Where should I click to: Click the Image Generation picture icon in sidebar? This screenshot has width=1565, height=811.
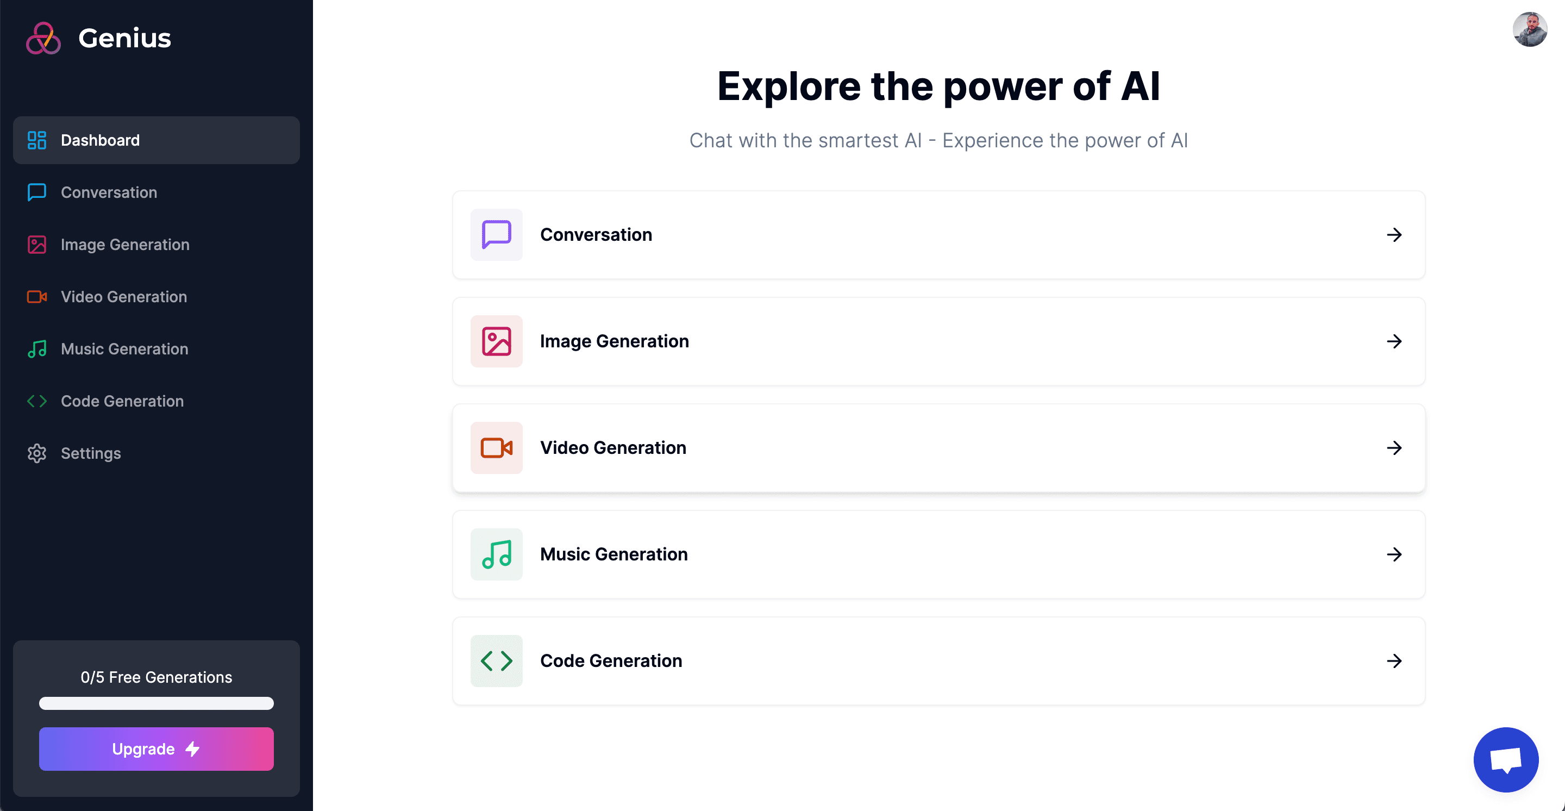pyautogui.click(x=36, y=245)
